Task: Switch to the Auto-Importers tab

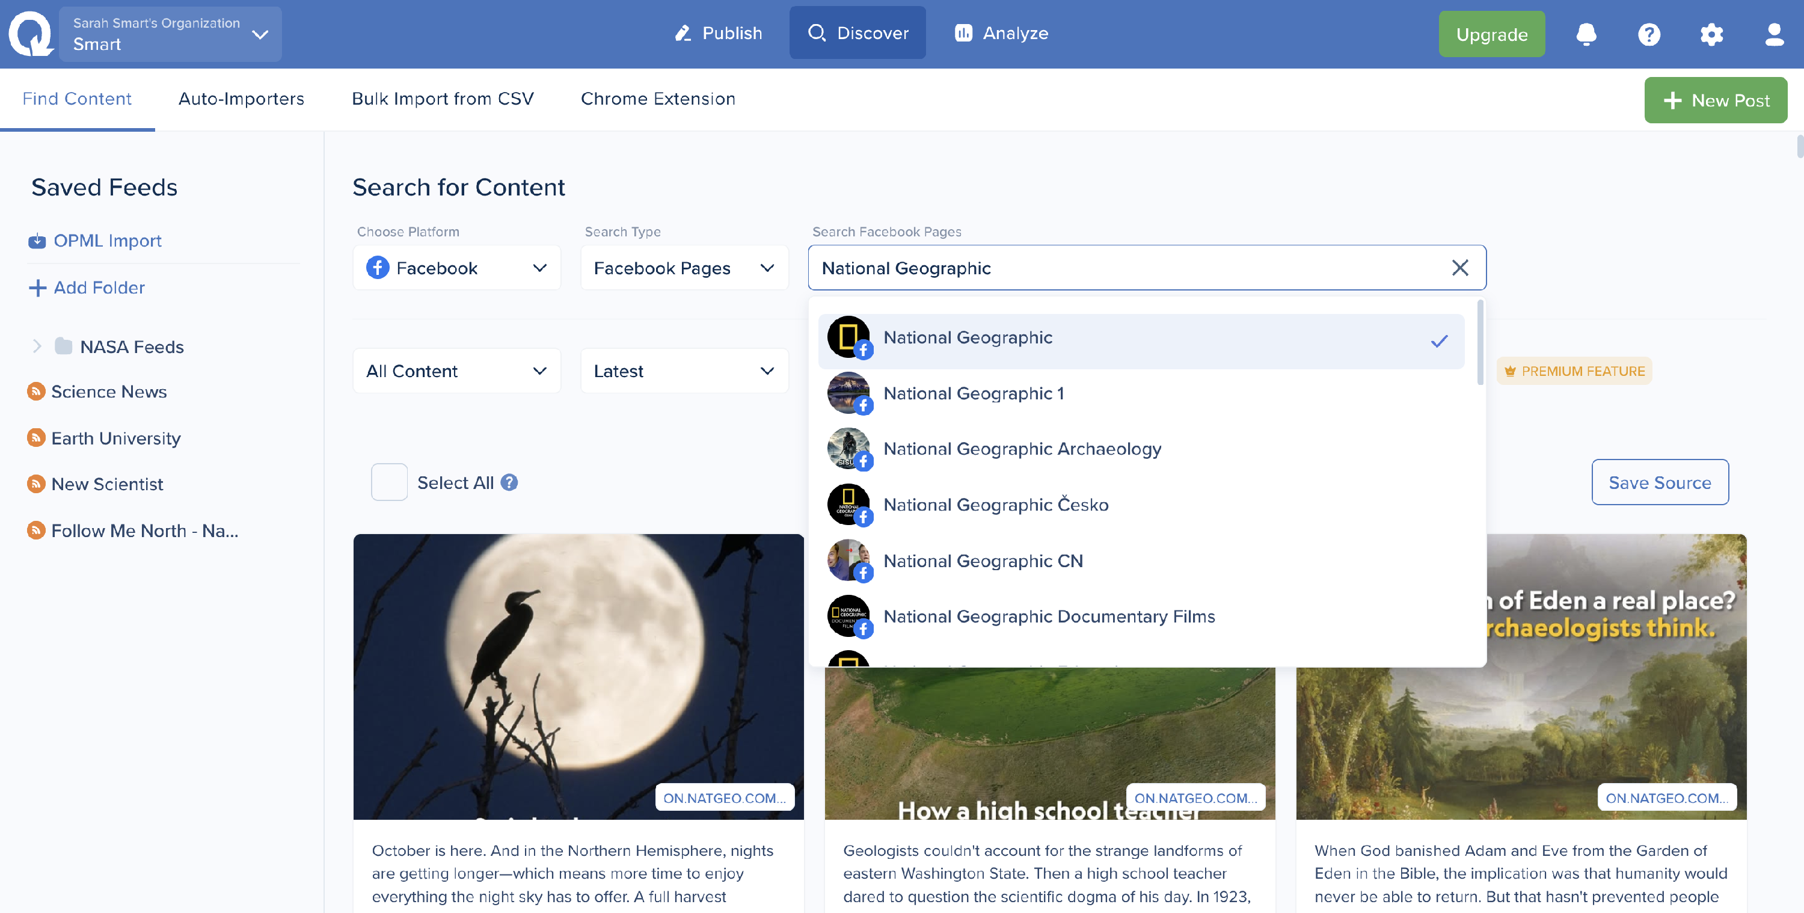Action: (x=241, y=99)
